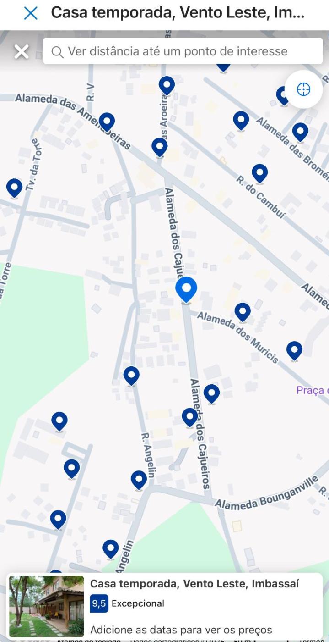
Task: Tap 'Adicione as datas para ver os preços'
Action: click(x=181, y=630)
